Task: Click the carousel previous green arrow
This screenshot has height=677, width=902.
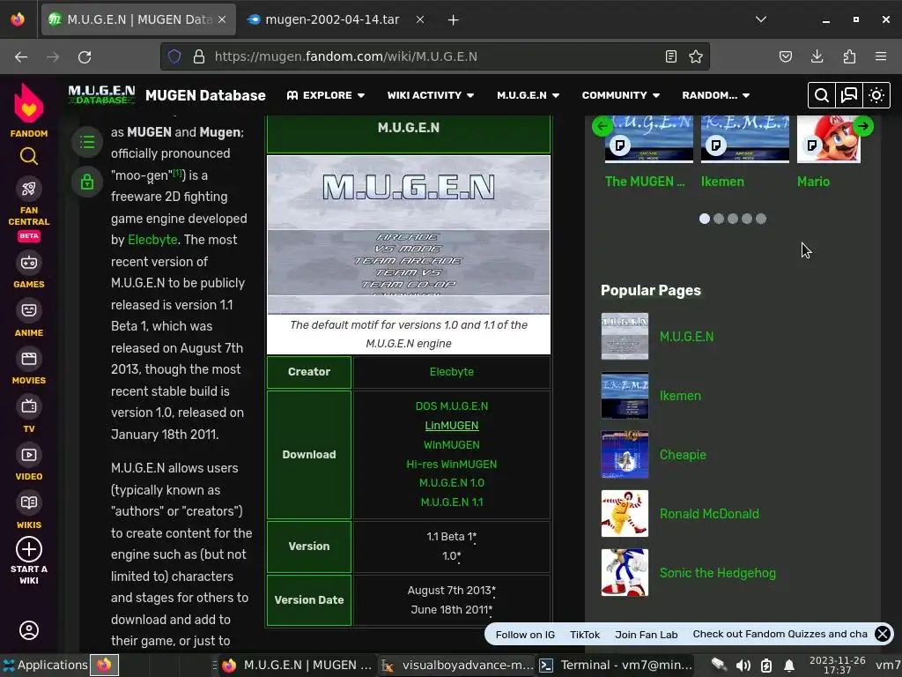Action: pos(603,126)
